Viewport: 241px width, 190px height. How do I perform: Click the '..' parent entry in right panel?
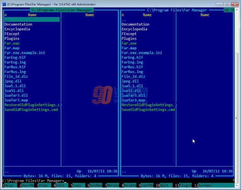point(124,20)
